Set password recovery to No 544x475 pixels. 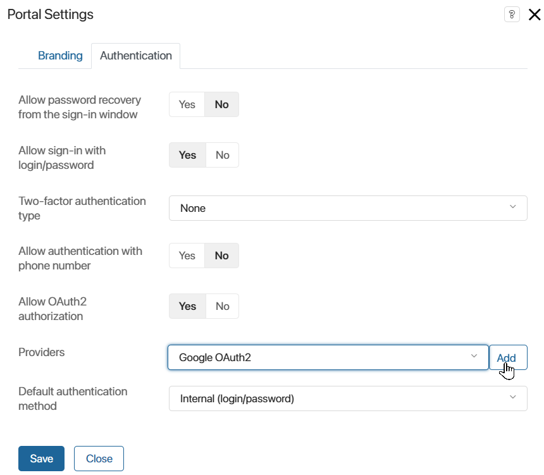(x=221, y=104)
